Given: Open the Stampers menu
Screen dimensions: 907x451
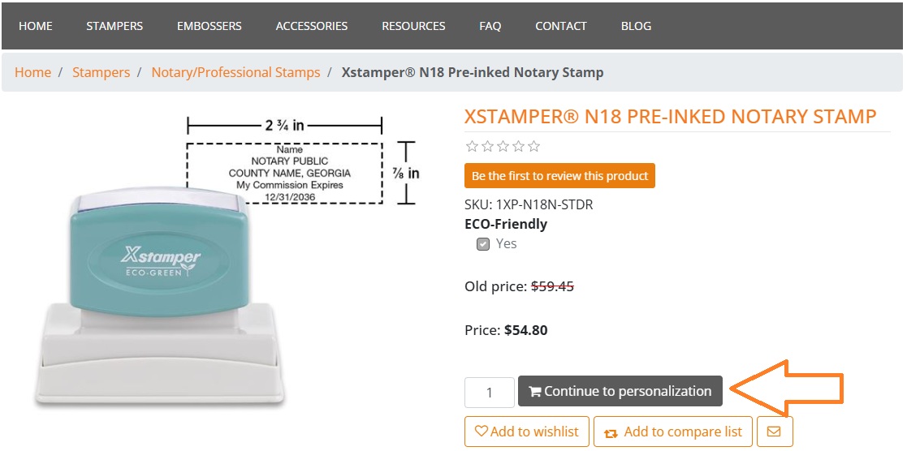Looking at the screenshot, I should click(x=114, y=26).
